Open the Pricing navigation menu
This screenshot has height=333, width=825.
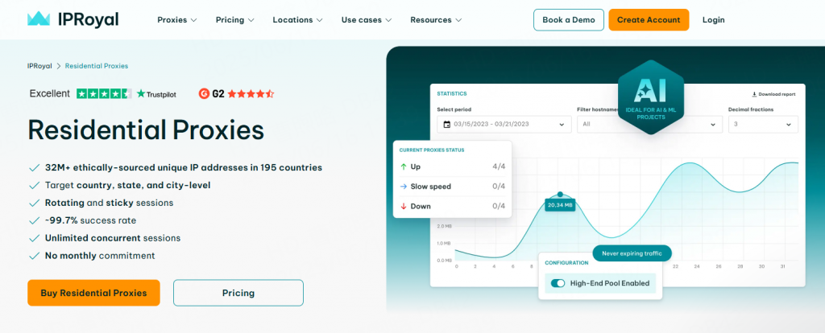234,20
